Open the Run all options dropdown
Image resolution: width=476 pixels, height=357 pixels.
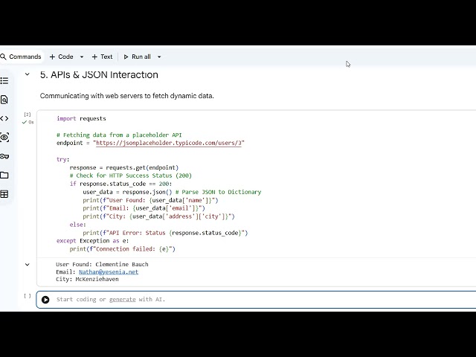click(159, 57)
